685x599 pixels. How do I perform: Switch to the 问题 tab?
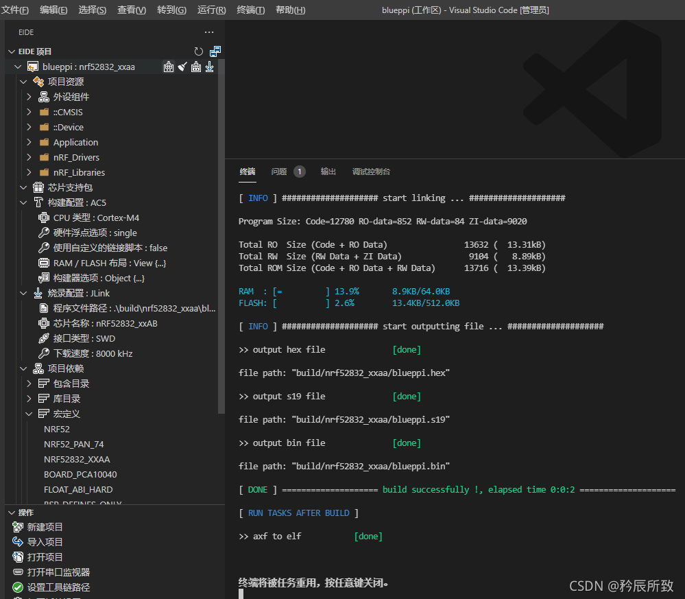[278, 172]
